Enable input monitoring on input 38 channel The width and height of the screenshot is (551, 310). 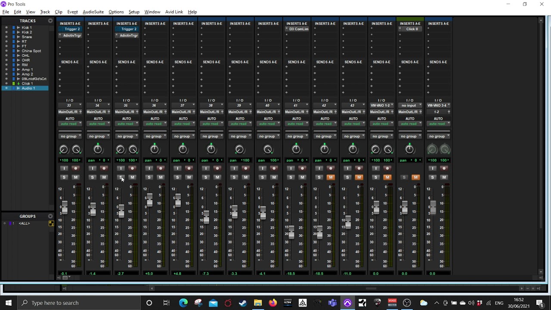click(206, 168)
